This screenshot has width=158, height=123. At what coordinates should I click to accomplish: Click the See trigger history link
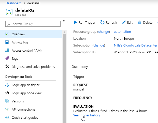point(87,115)
